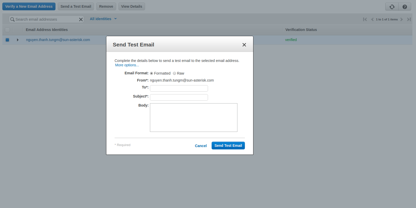Screen dimensions: 416x208
Task: Click the To recipient input field
Action: (x=179, y=88)
